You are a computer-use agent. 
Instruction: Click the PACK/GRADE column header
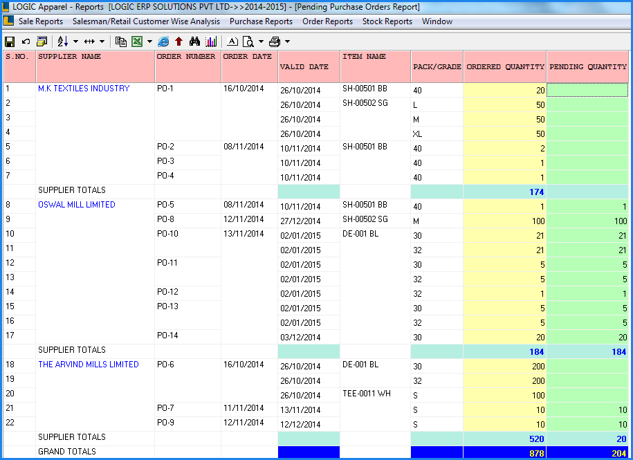click(437, 66)
